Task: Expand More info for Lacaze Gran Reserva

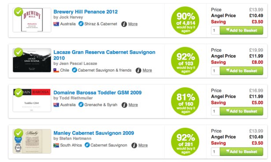Action: (x=147, y=70)
